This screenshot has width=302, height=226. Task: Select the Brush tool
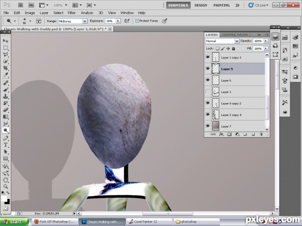(x=6, y=89)
